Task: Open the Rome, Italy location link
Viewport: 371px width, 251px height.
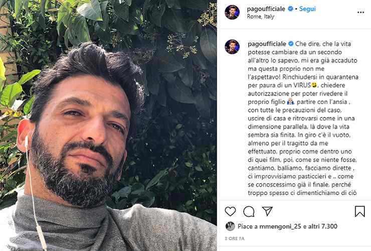Action: click(x=261, y=17)
